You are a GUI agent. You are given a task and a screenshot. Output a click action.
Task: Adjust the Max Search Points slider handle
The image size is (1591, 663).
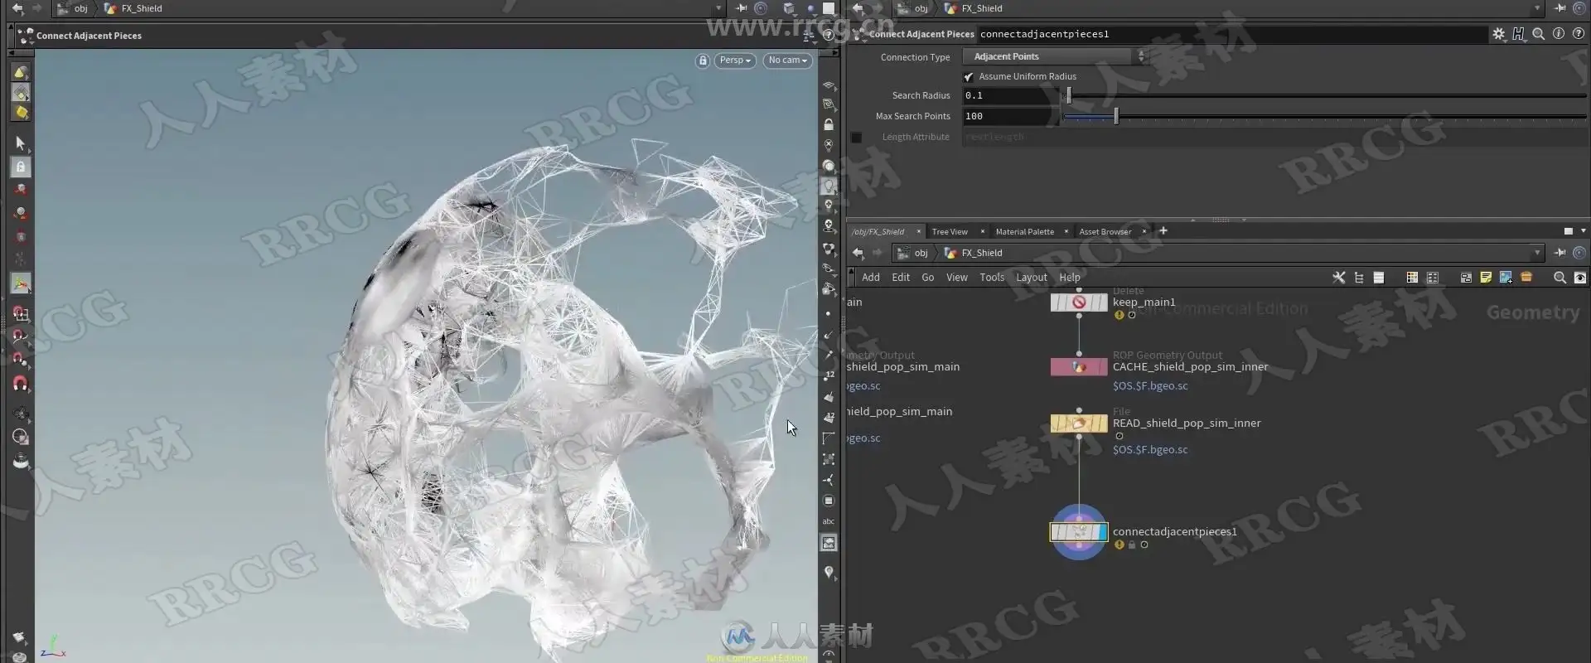coord(1116,116)
